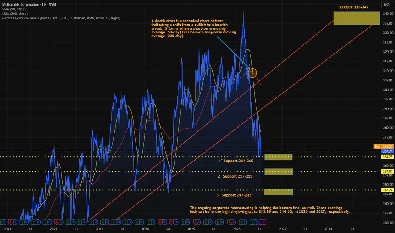This screenshot has height=233, width=395.
Task: Click the red earnings marker in early 2021
Action: pos(11,222)
